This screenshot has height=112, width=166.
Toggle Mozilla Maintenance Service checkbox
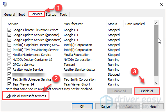point(9,55)
